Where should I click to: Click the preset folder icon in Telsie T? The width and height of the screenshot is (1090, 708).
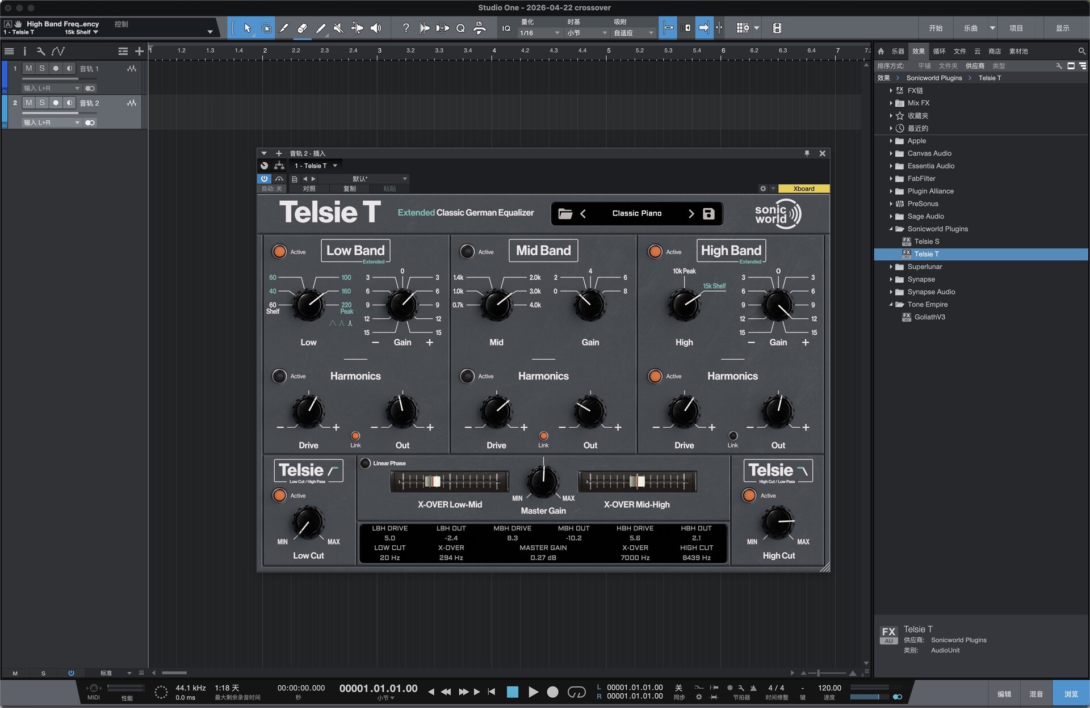click(565, 213)
